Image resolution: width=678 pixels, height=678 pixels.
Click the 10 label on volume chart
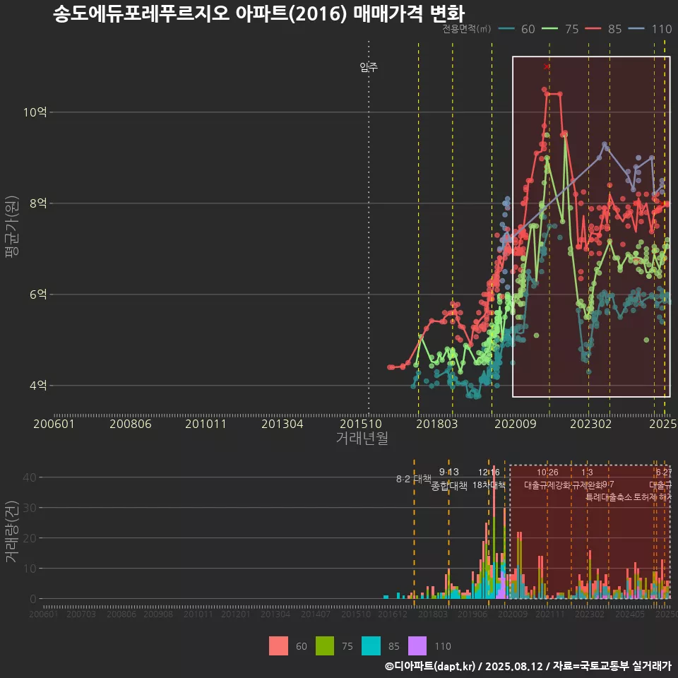30,568
